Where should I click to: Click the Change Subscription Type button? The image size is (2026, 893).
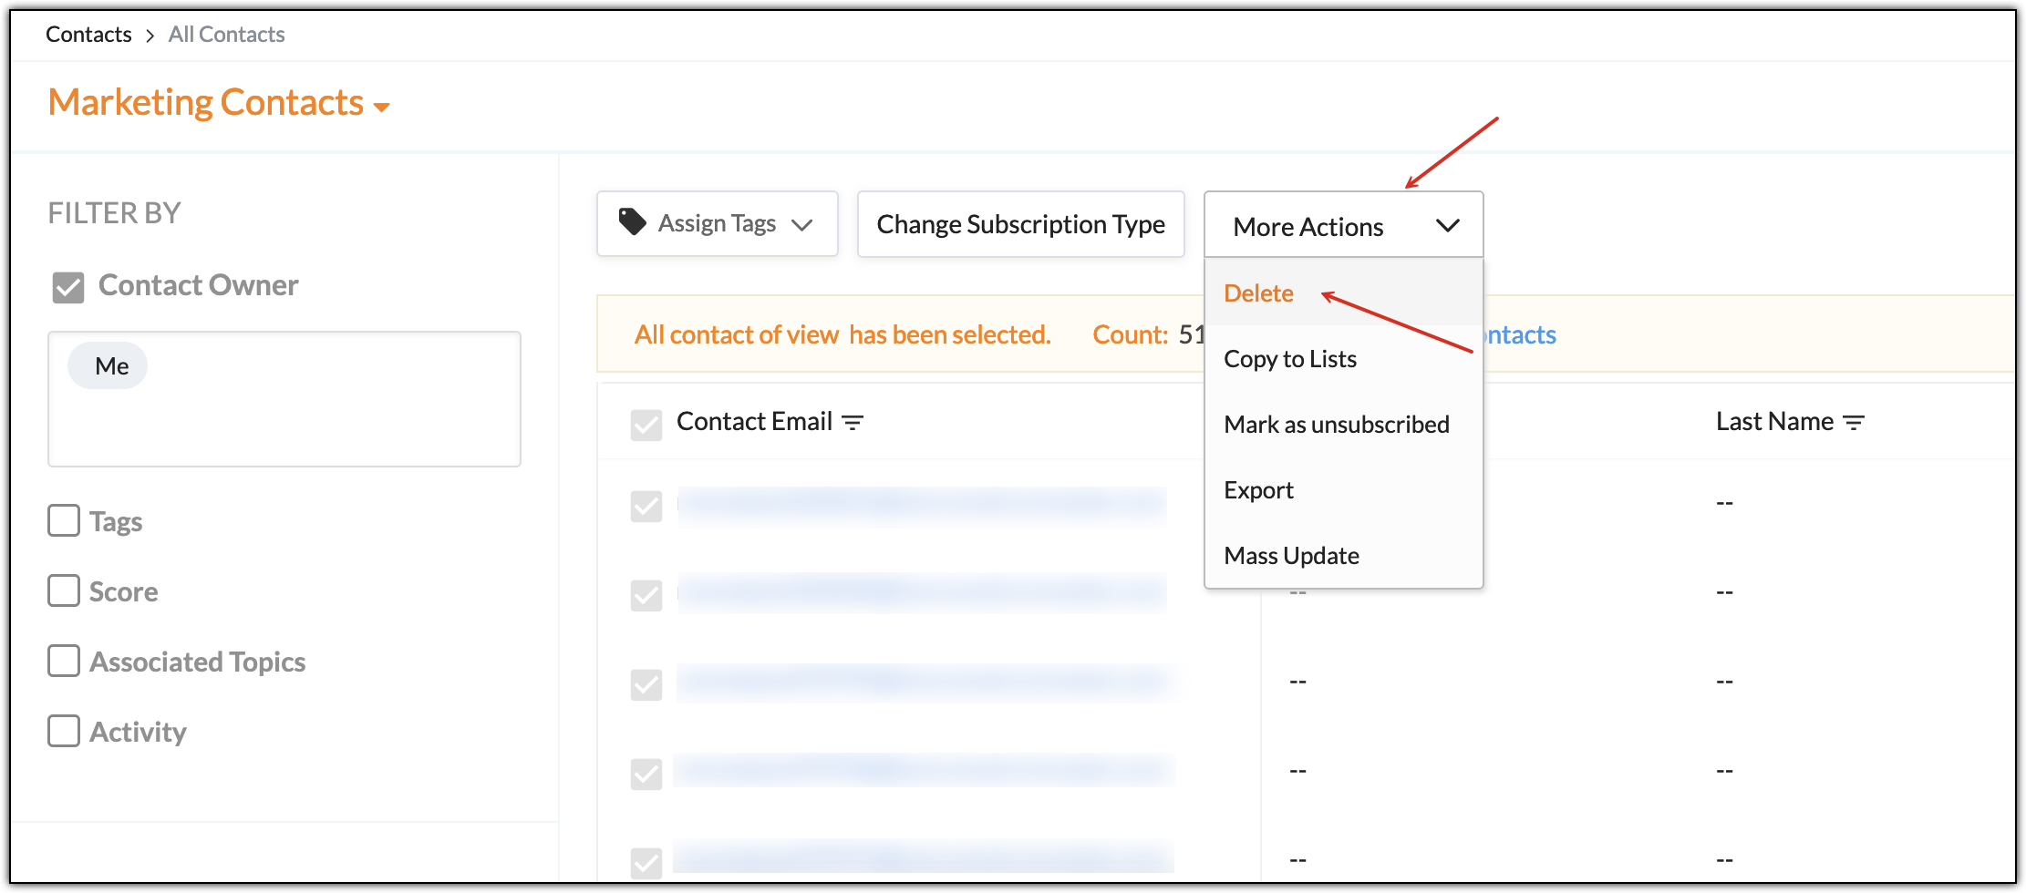coord(1020,224)
